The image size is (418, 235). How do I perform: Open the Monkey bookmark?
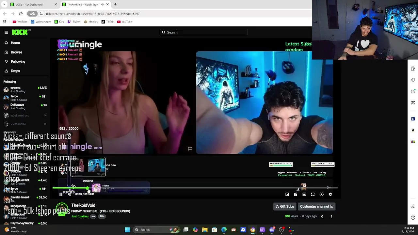click(91, 22)
